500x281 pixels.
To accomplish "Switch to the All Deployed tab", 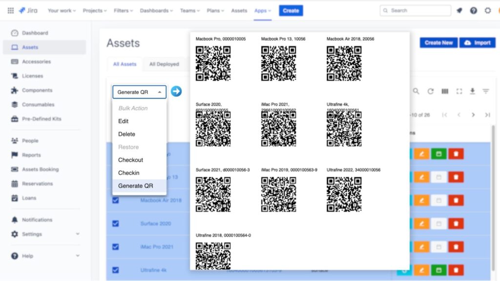I will tap(164, 64).
